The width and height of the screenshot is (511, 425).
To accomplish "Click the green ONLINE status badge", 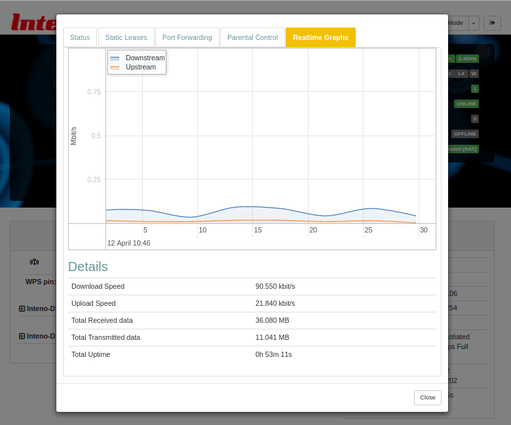I will pos(466,103).
